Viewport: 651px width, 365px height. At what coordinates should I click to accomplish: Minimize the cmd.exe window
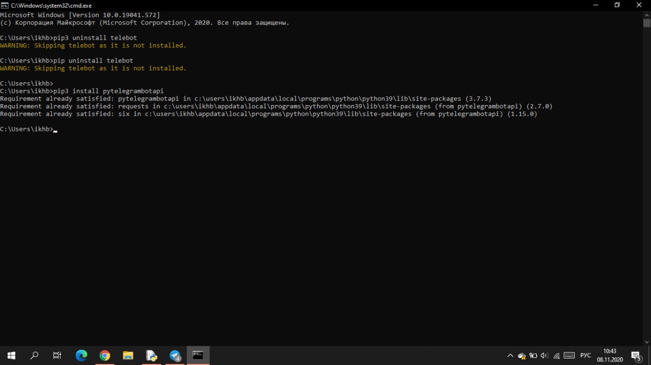596,5
